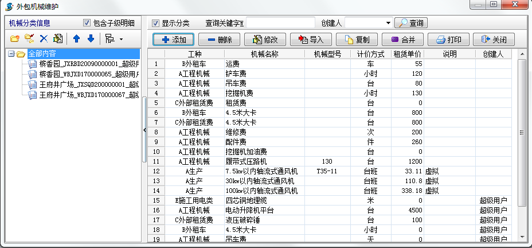The image size is (532, 248).
Task: Uncheck the 显示分类 checkbox
Action: [155, 24]
